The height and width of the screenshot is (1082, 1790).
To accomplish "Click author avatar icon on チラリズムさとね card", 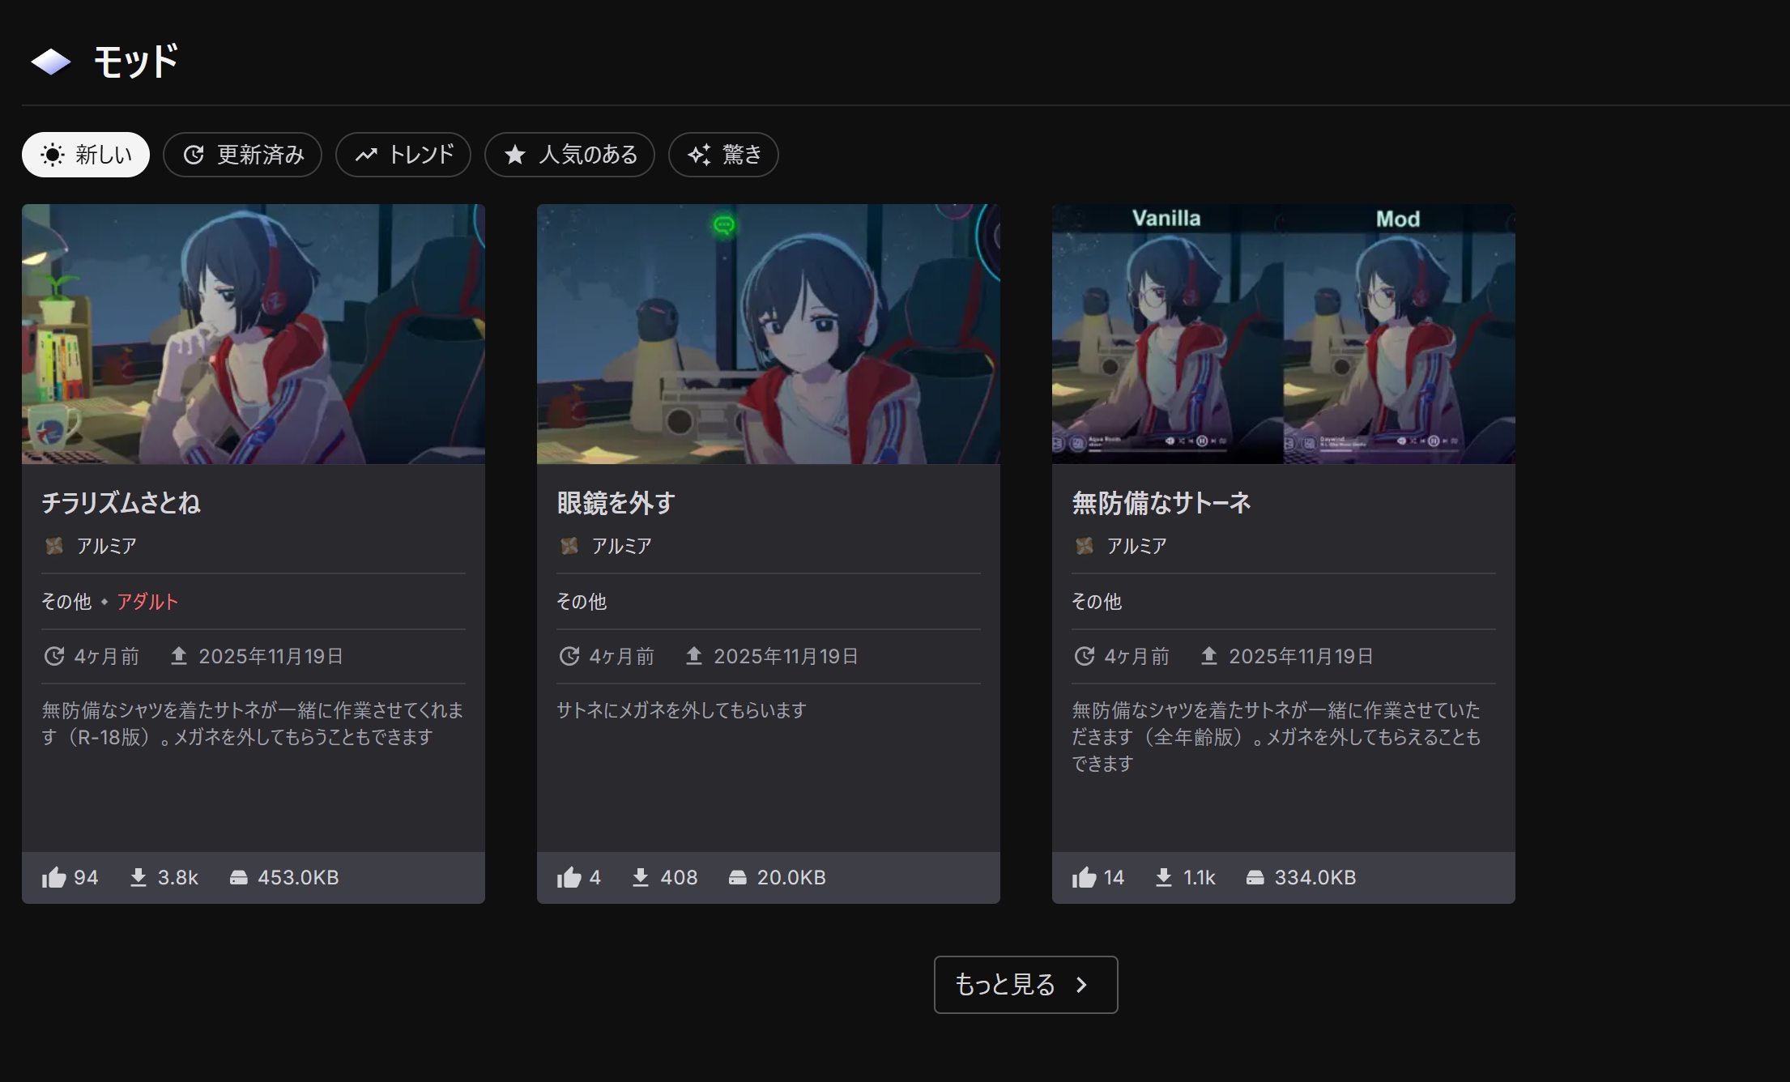I will (x=54, y=546).
